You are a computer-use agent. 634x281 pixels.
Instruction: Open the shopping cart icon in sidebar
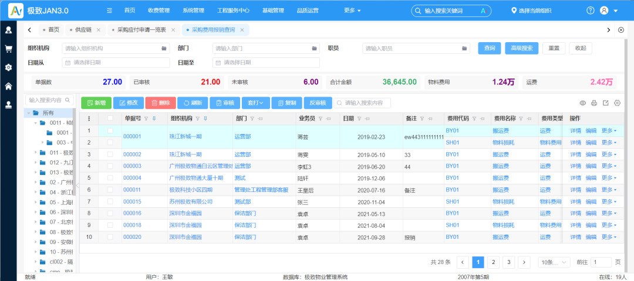pyautogui.click(x=8, y=49)
